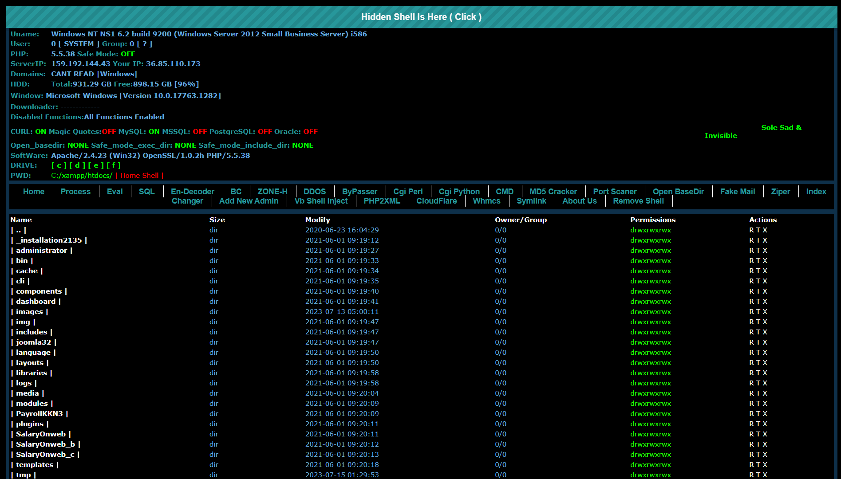The height and width of the screenshot is (479, 841).
Task: Open the Index Changer menu item
Action: 816,192
